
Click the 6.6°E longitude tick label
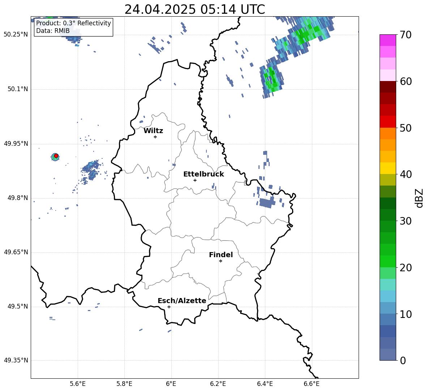pos(312,384)
